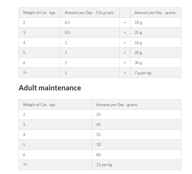Image resolution: width=192 pixels, height=174 pixels.
Task: Click the plus sign in the 2 kg row
Action: (x=125, y=23)
